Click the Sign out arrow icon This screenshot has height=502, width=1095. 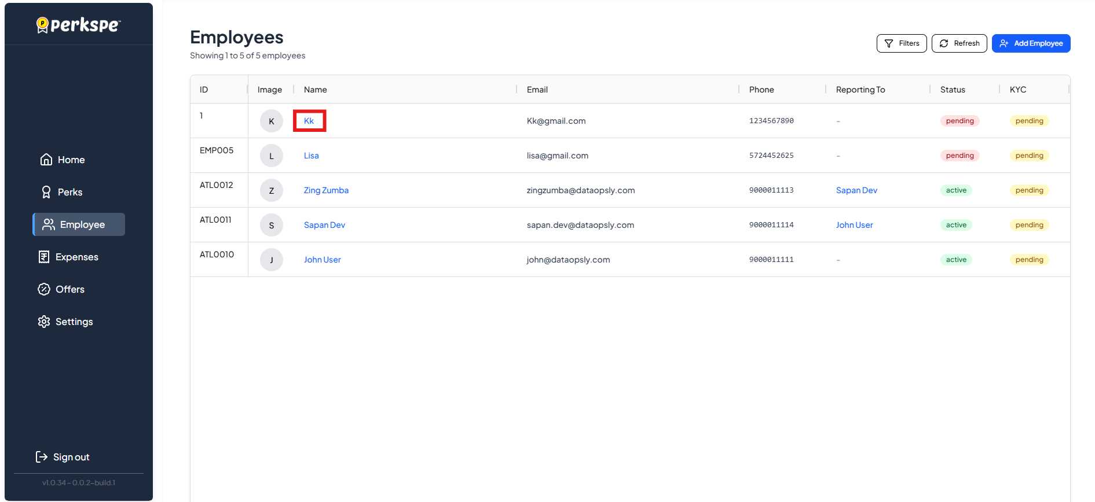click(x=42, y=457)
